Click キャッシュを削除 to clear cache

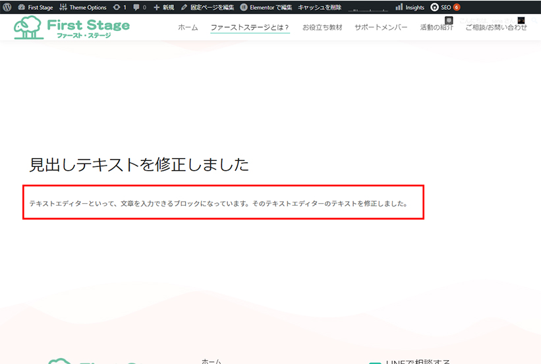(x=320, y=7)
